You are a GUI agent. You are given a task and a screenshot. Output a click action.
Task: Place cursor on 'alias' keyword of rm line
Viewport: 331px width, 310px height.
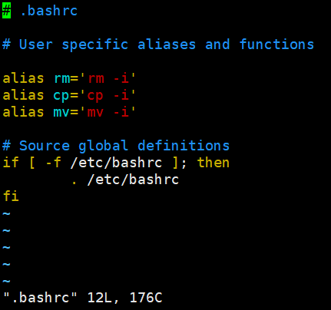[23, 78]
